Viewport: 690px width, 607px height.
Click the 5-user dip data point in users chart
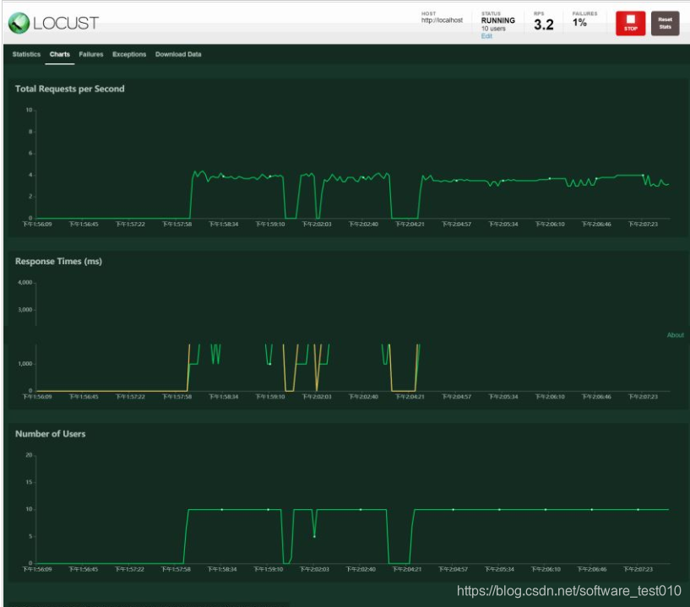pos(314,536)
